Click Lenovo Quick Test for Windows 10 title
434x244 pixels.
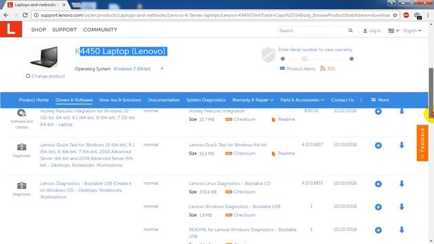pos(87,155)
